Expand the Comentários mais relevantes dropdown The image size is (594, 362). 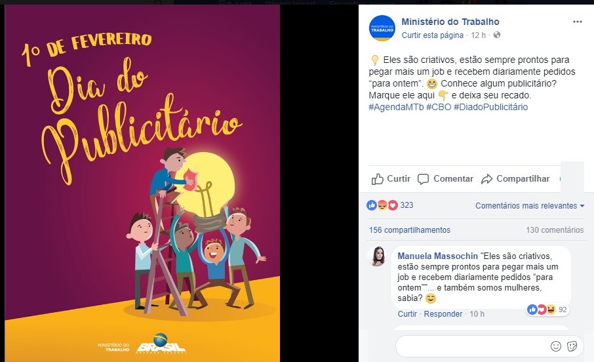click(530, 206)
